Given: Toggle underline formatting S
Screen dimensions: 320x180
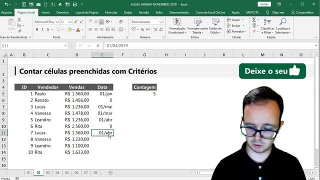Looking at the screenshot, I should pos(48,29).
